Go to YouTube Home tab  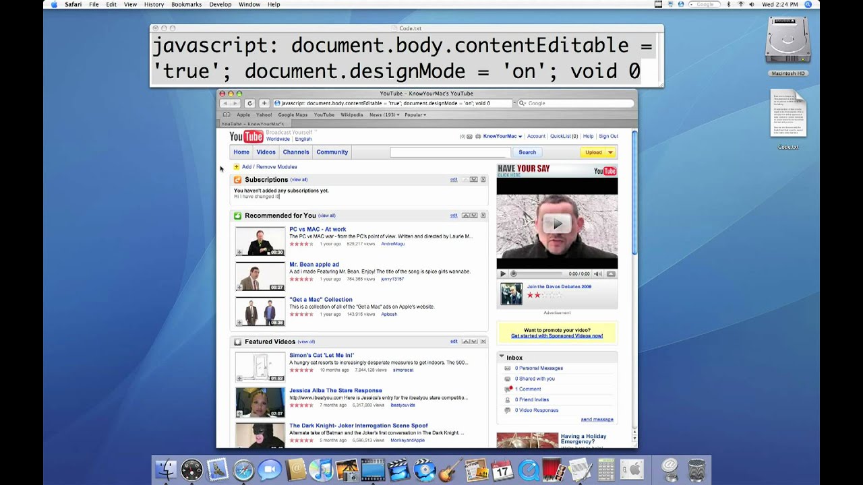click(241, 152)
